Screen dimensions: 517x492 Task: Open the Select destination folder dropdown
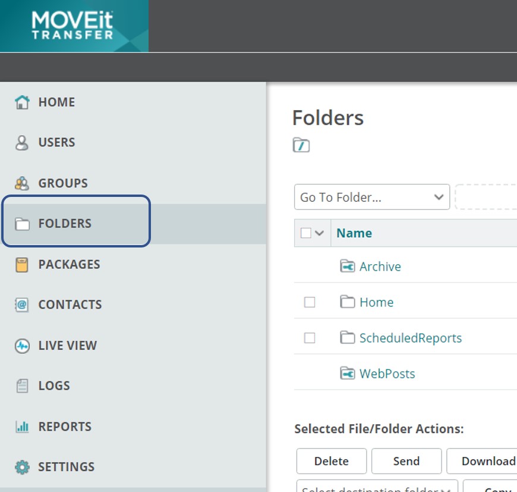pyautogui.click(x=377, y=485)
